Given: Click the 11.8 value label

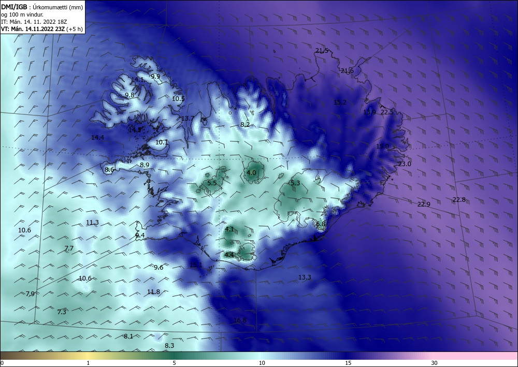Looking at the screenshot, I should point(154,291).
